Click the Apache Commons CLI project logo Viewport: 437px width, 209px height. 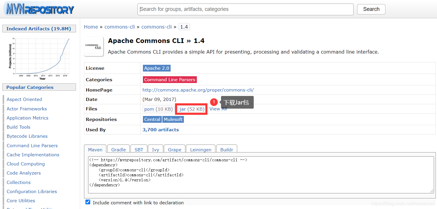pos(94,46)
